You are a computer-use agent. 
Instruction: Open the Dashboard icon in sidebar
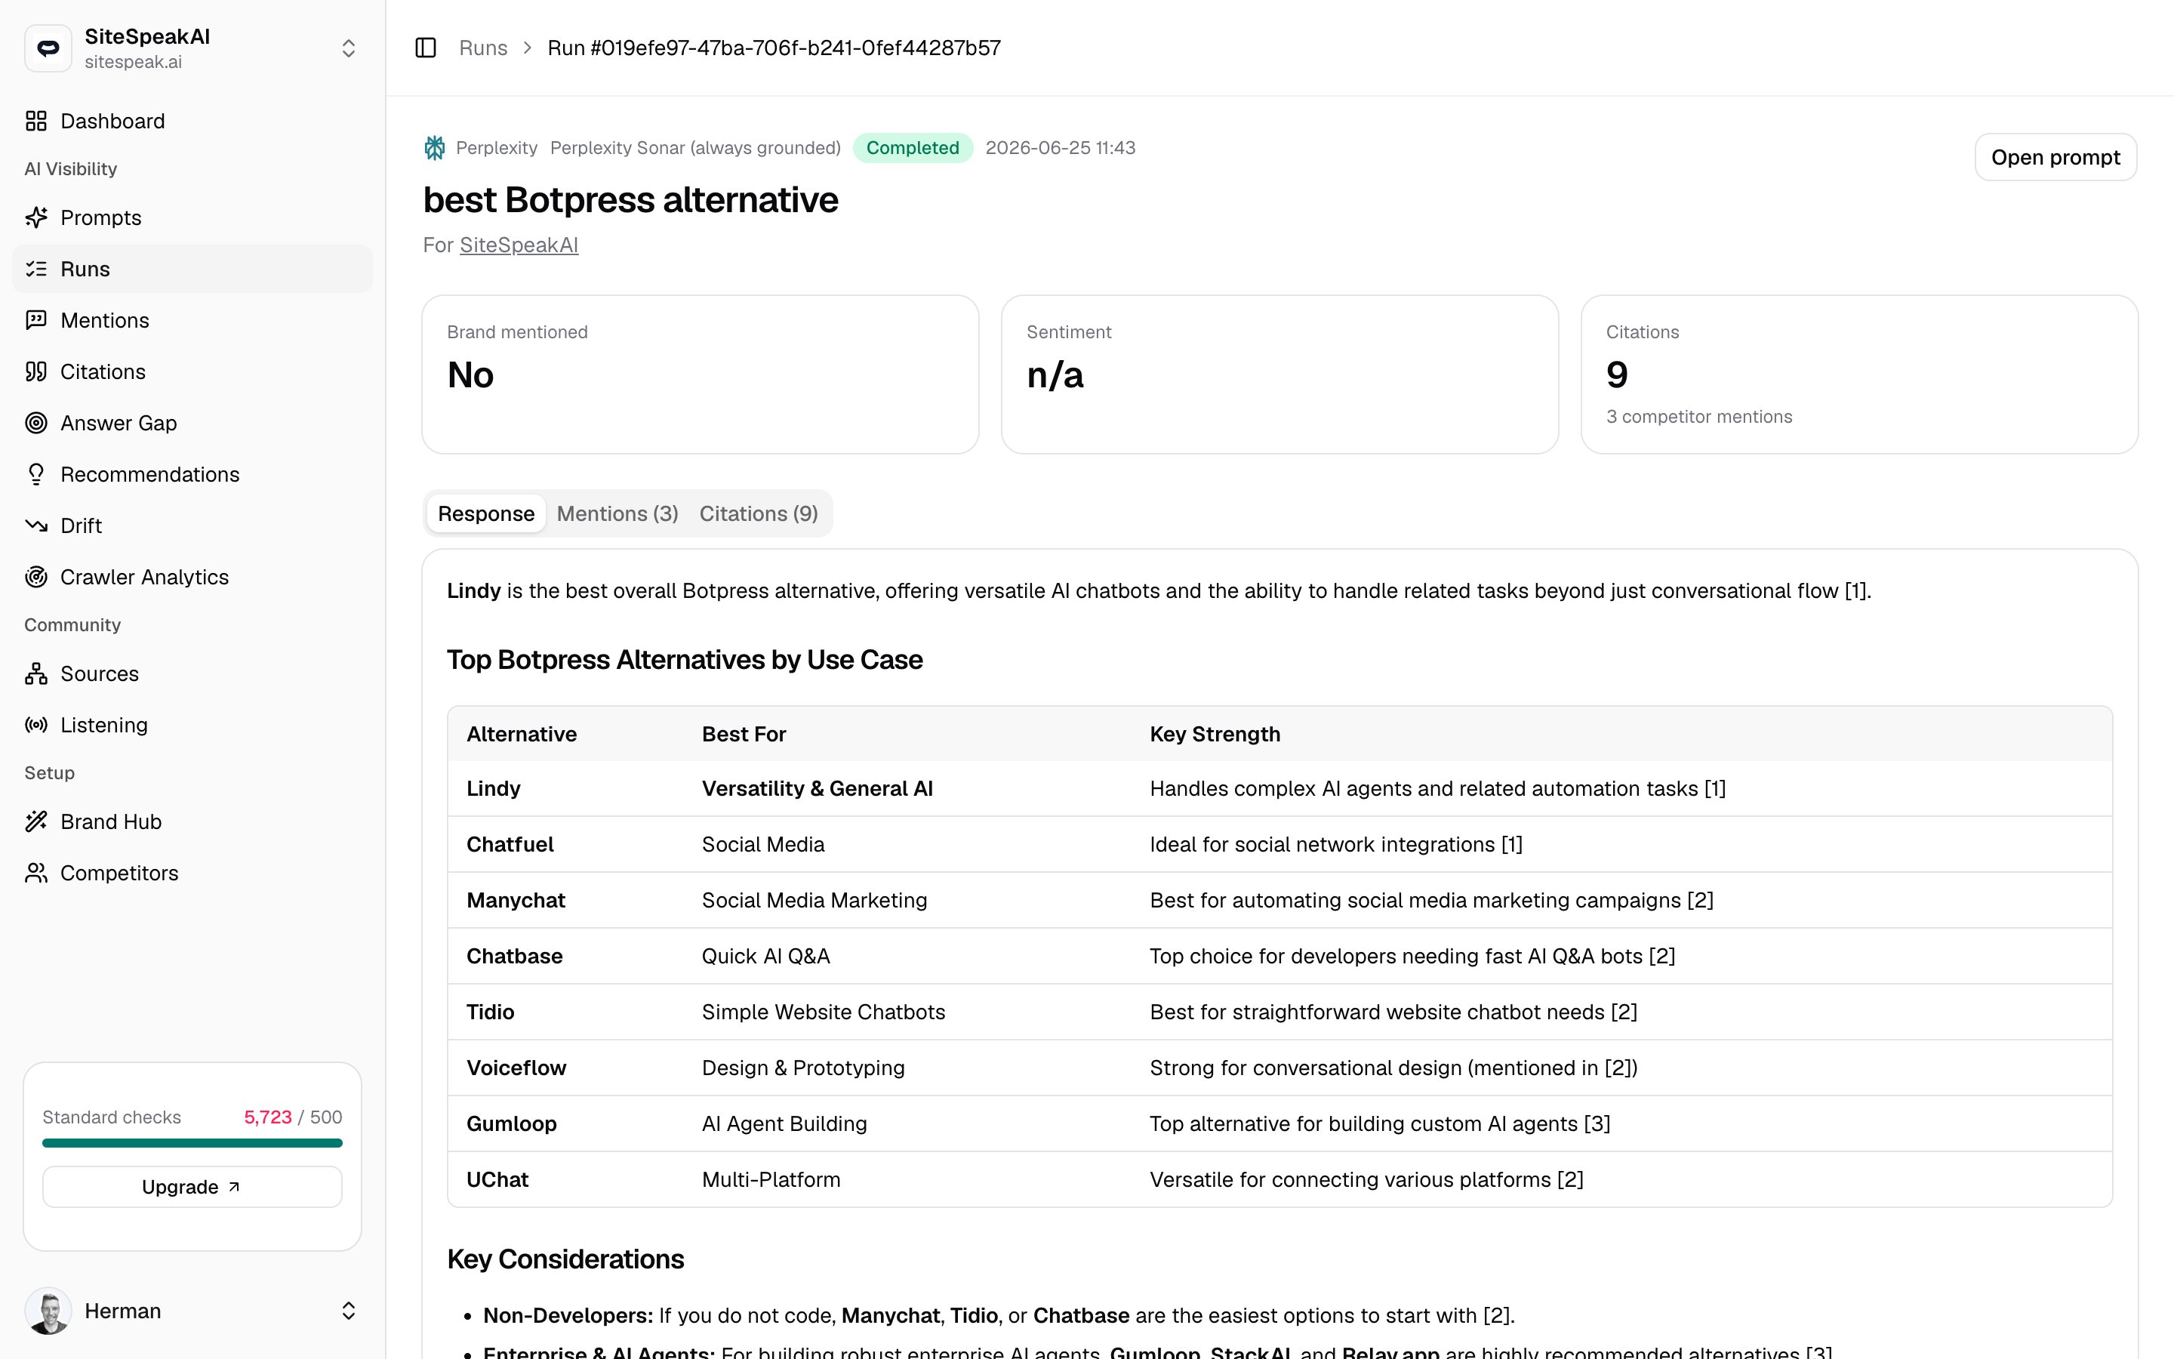pos(36,122)
